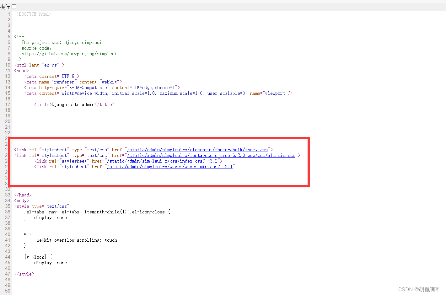The width and height of the screenshot is (446, 295).
Task: Click the [v-block] selector line
Action: [38, 257]
